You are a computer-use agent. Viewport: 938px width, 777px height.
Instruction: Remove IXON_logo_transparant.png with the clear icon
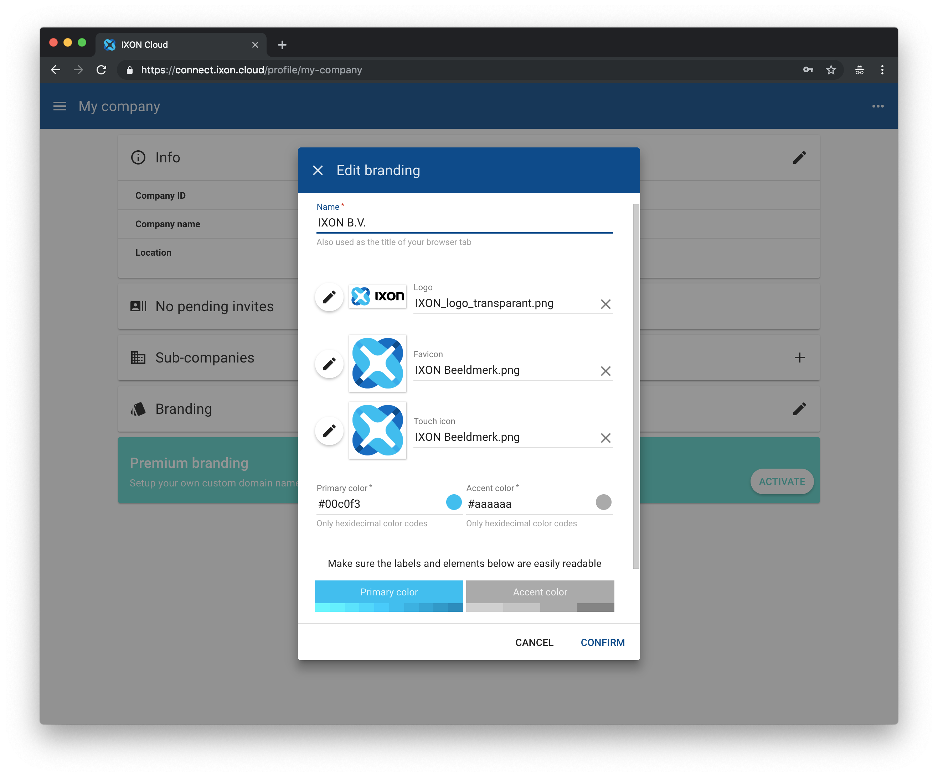tap(606, 304)
